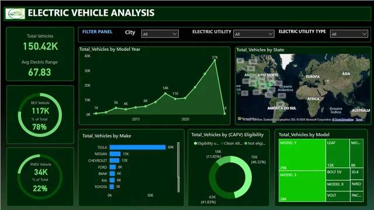
Task: Click the Avg Electric Range 67.83 value
Action: point(40,72)
